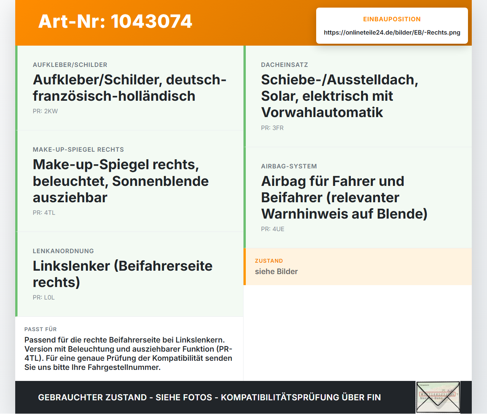This screenshot has width=487, height=414.
Task: Select the 'Linkslenker (Beifahrerseite rechts)' title
Action: click(123, 274)
